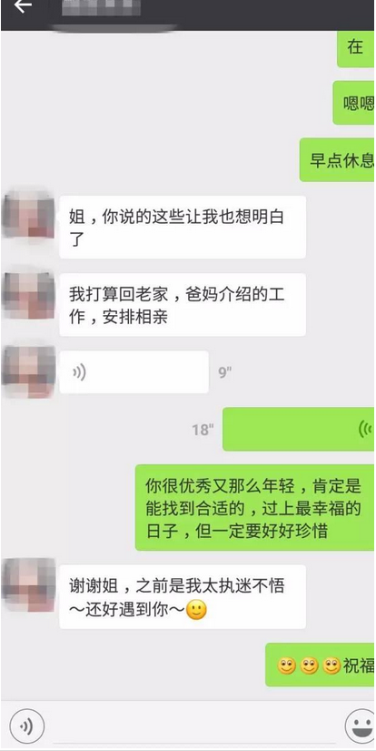
Task: Open the emoji picker smiley icon
Action: point(361,726)
